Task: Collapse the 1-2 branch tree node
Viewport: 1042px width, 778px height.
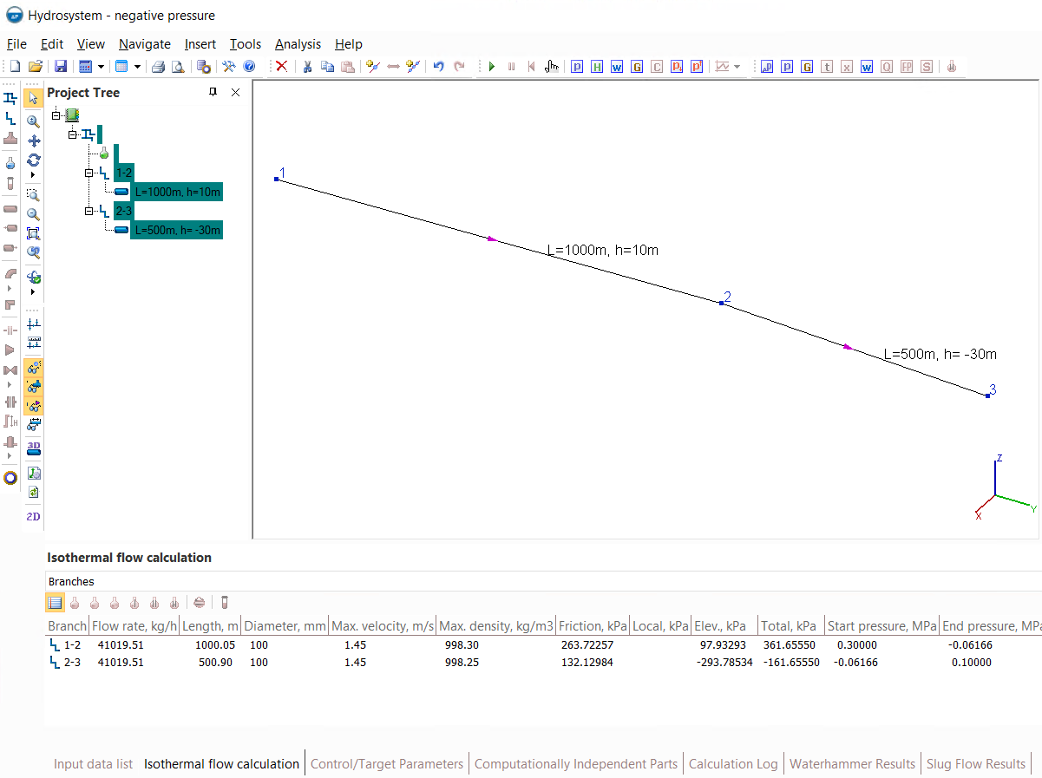Action: click(x=88, y=173)
